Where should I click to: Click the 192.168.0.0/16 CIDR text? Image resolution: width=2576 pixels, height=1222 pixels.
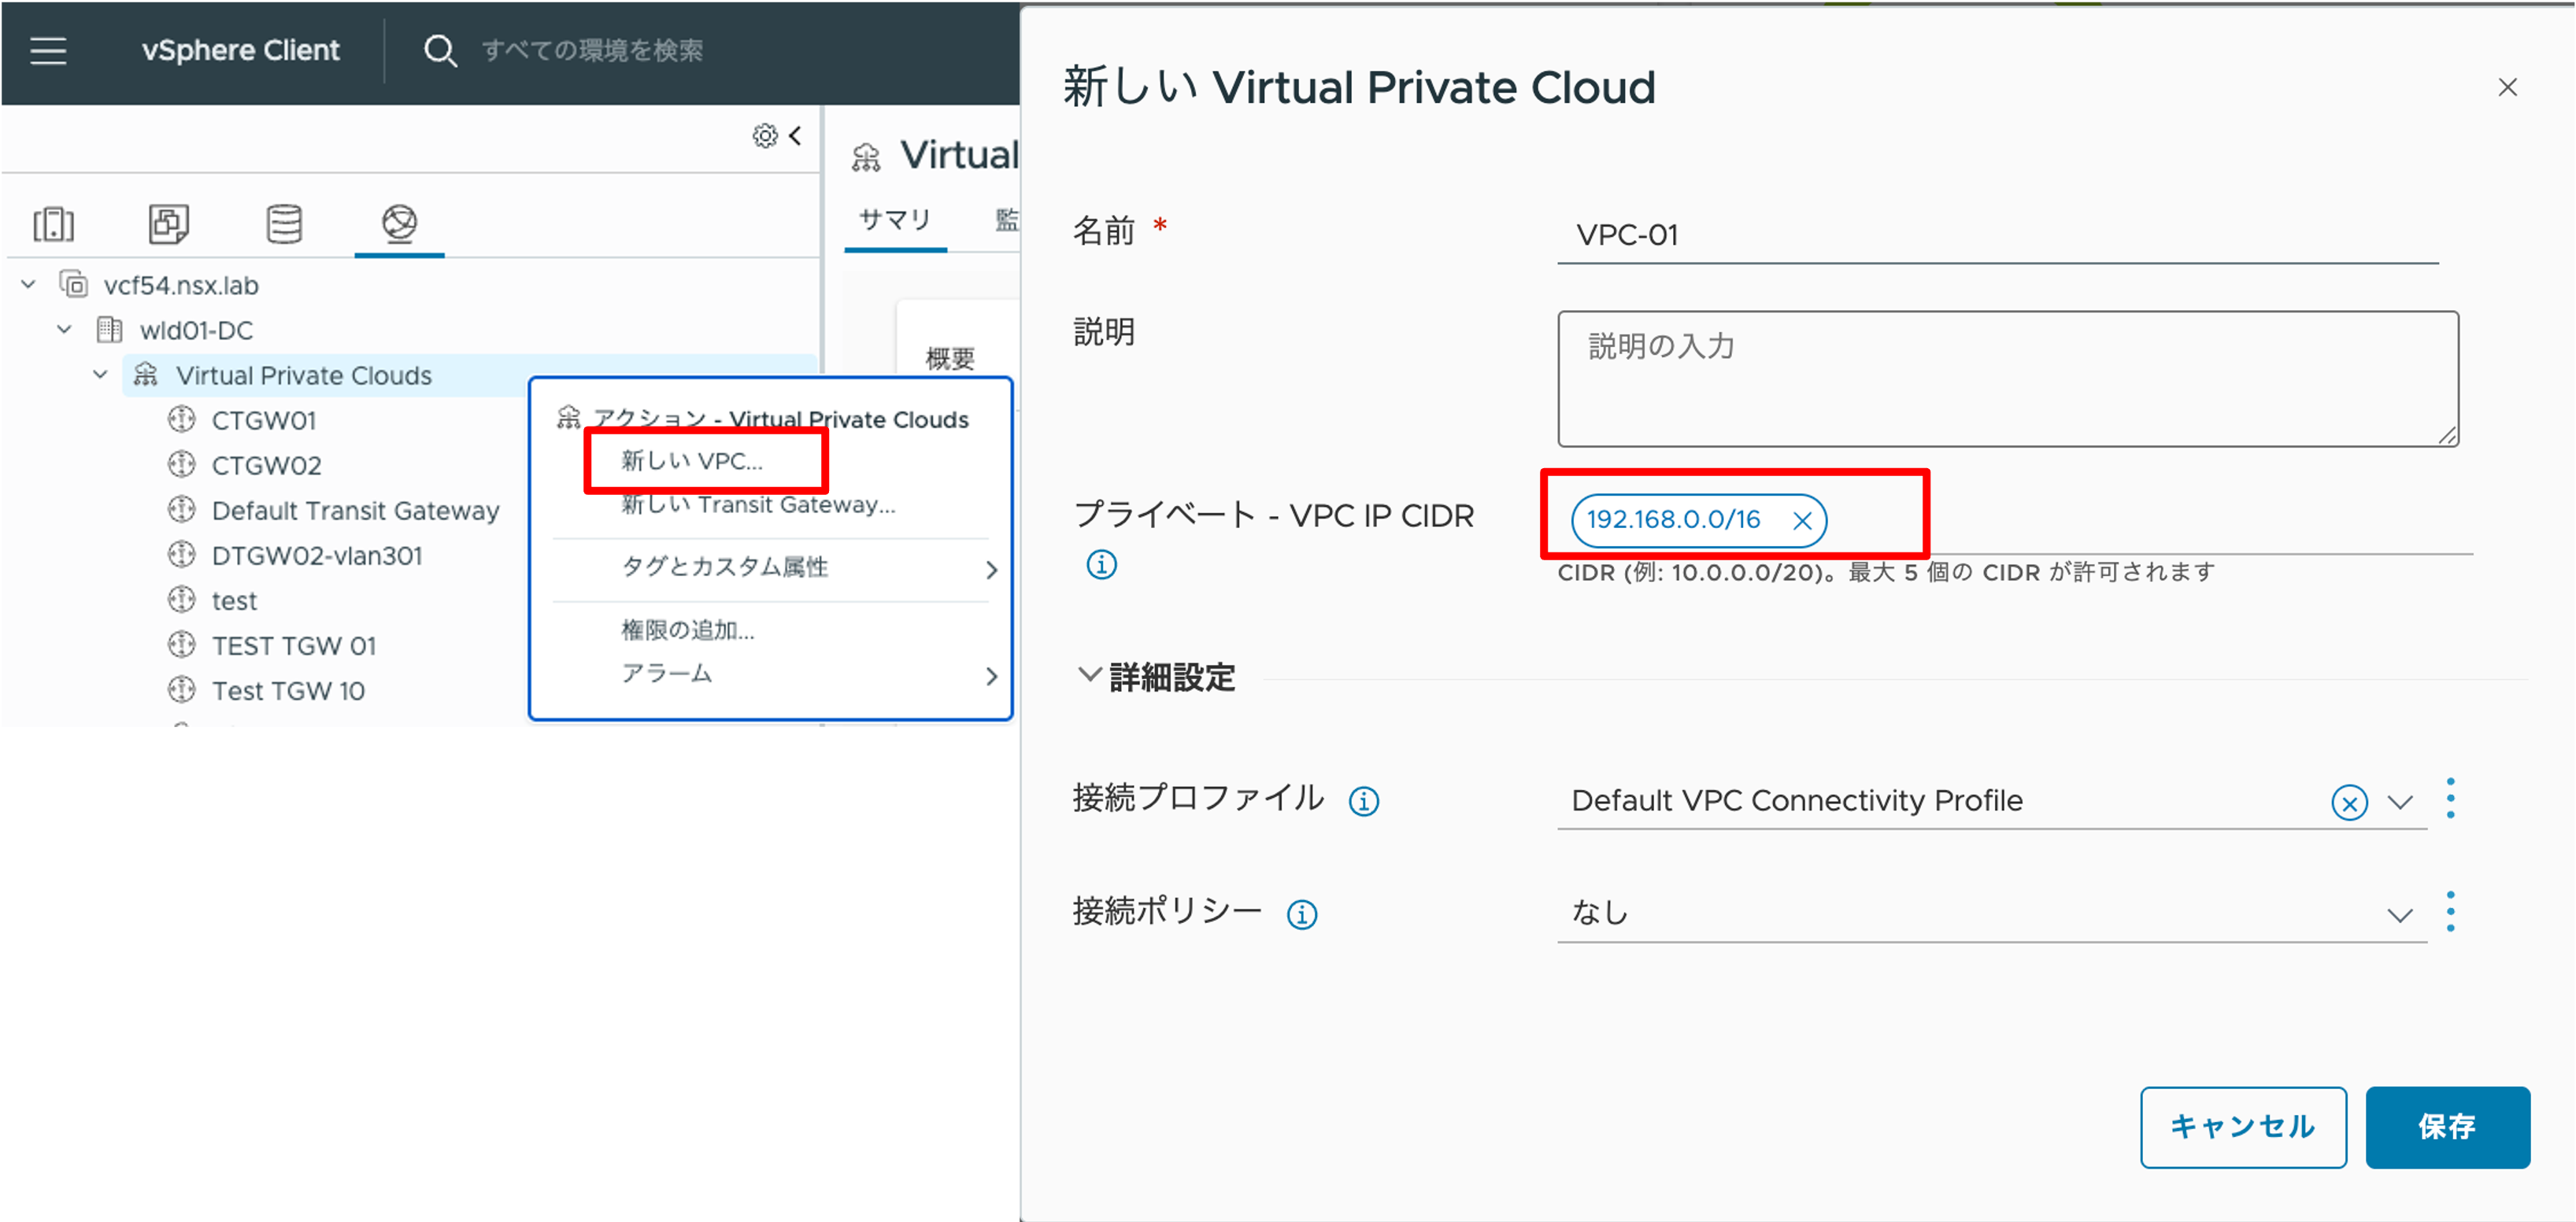(1673, 519)
